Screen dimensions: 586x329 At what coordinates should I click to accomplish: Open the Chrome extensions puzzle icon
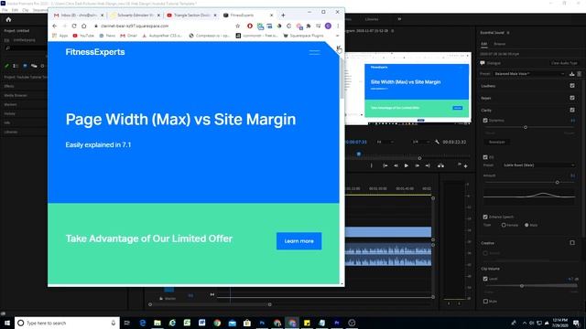pyautogui.click(x=309, y=27)
